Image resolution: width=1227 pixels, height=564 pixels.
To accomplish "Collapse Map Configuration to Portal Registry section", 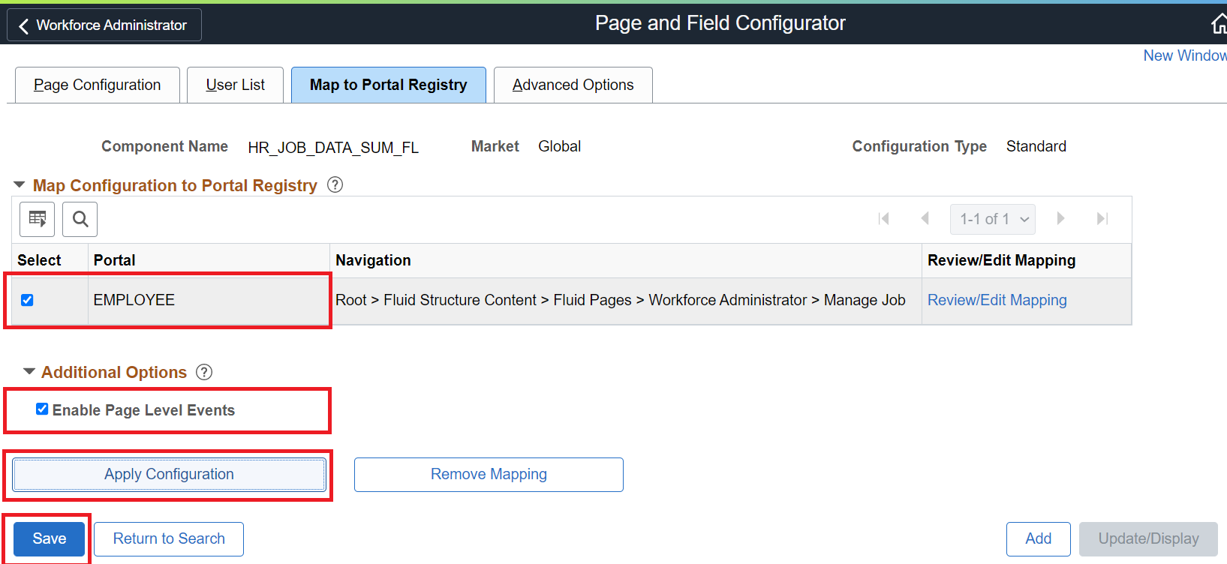I will click(20, 184).
